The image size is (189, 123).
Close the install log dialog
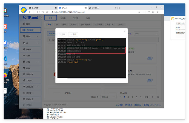[x=125, y=31]
